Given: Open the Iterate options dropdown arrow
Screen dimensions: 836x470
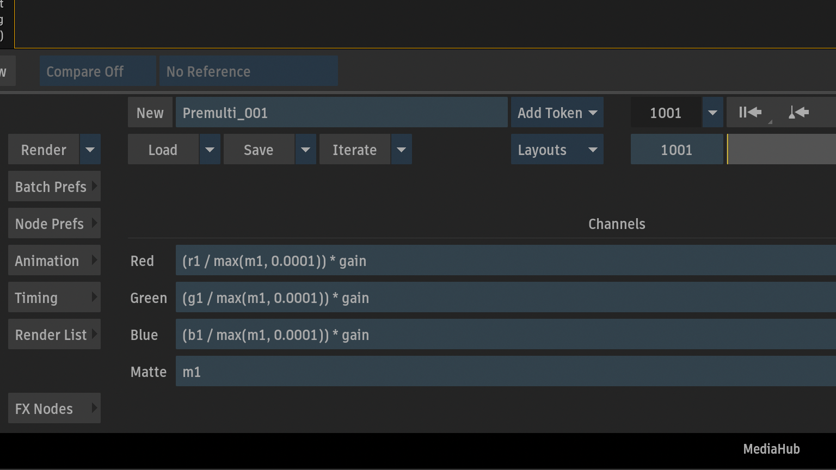Looking at the screenshot, I should (x=402, y=150).
